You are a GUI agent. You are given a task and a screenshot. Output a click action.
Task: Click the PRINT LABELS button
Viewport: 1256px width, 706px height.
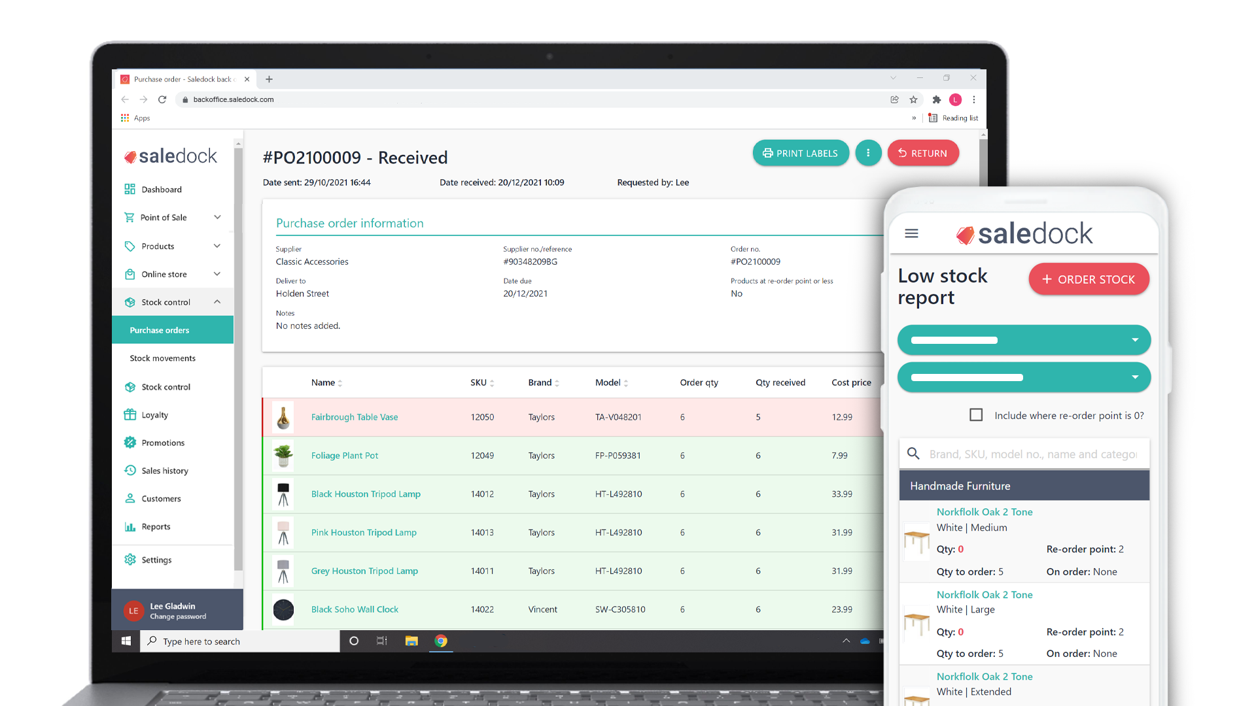click(800, 153)
